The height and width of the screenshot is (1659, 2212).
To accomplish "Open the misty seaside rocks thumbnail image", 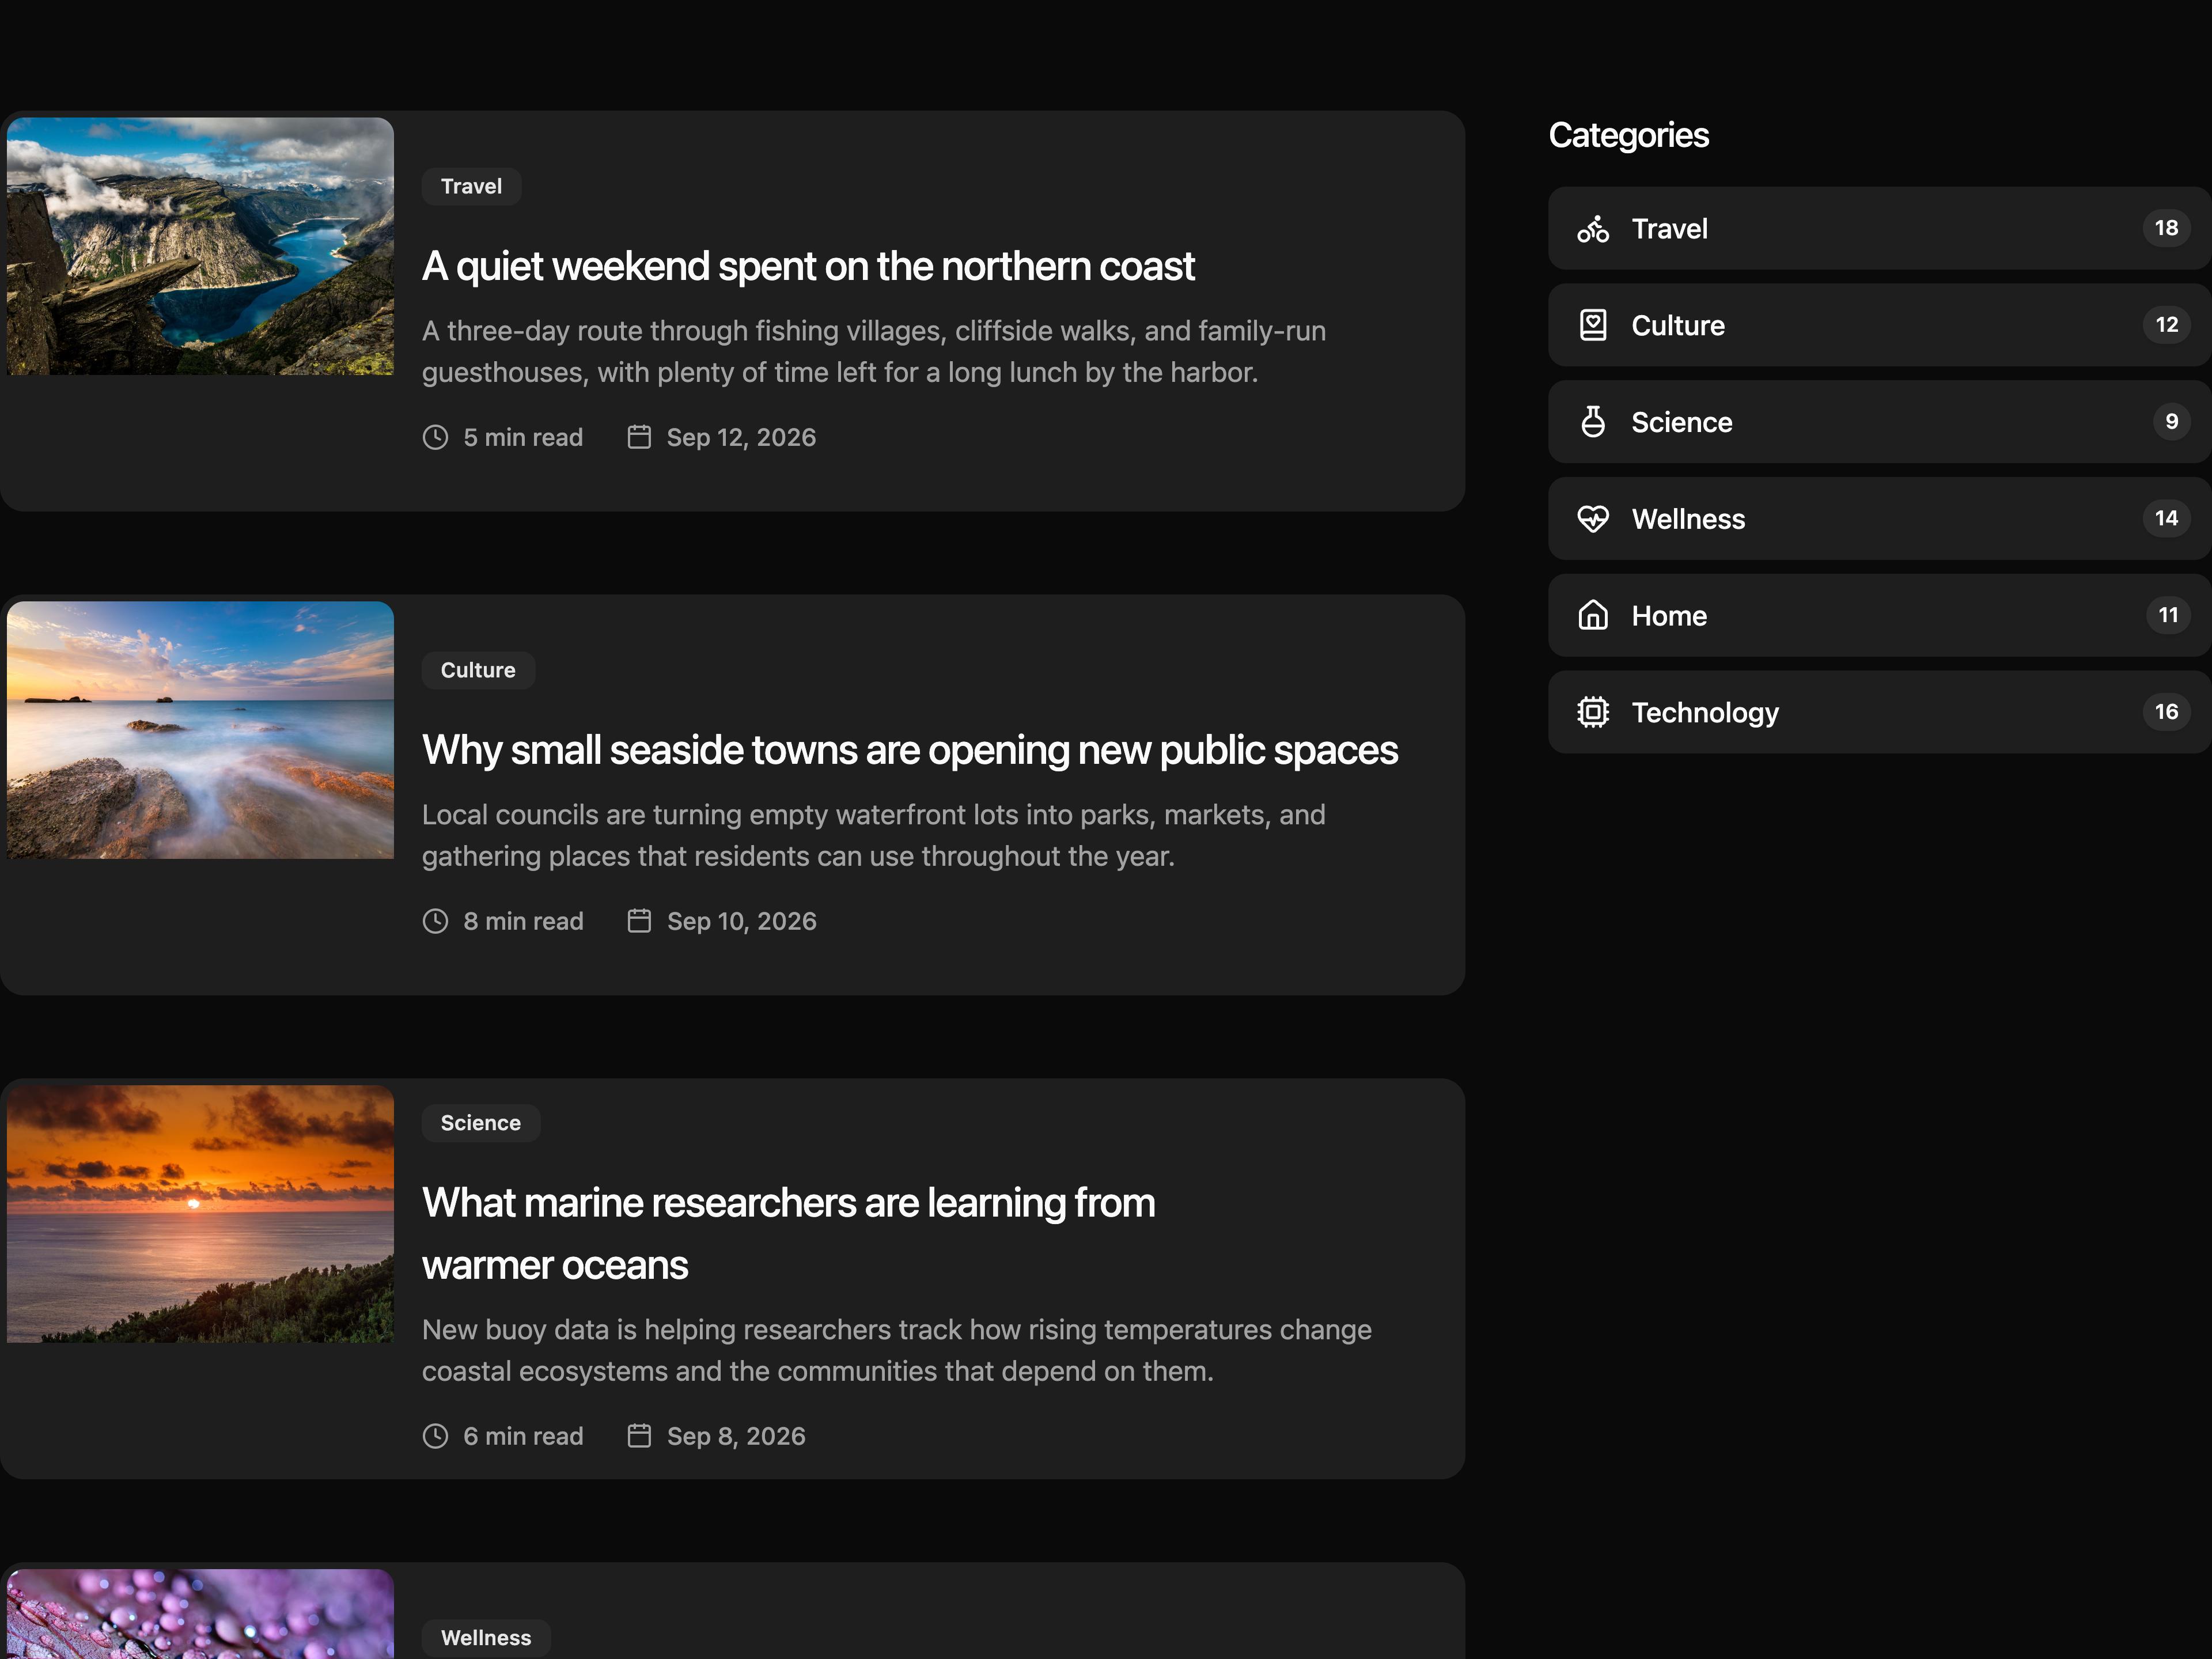I will click(200, 730).
